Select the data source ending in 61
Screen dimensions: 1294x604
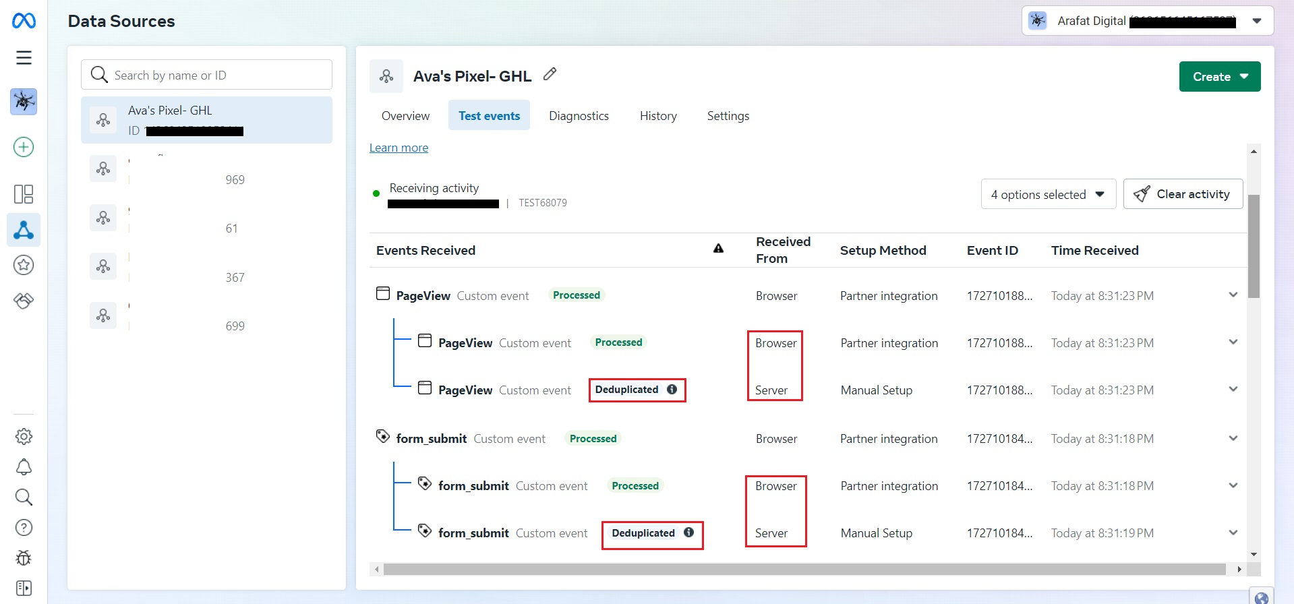pyautogui.click(x=206, y=217)
